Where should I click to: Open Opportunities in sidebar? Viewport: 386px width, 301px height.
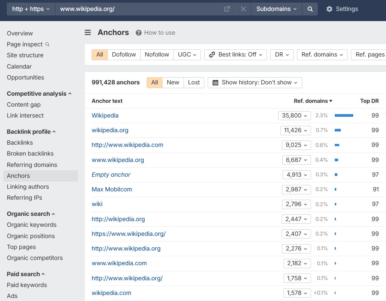click(25, 78)
